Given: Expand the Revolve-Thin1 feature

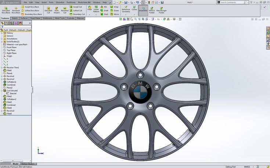Looking at the screenshot, I should tap(2, 68).
